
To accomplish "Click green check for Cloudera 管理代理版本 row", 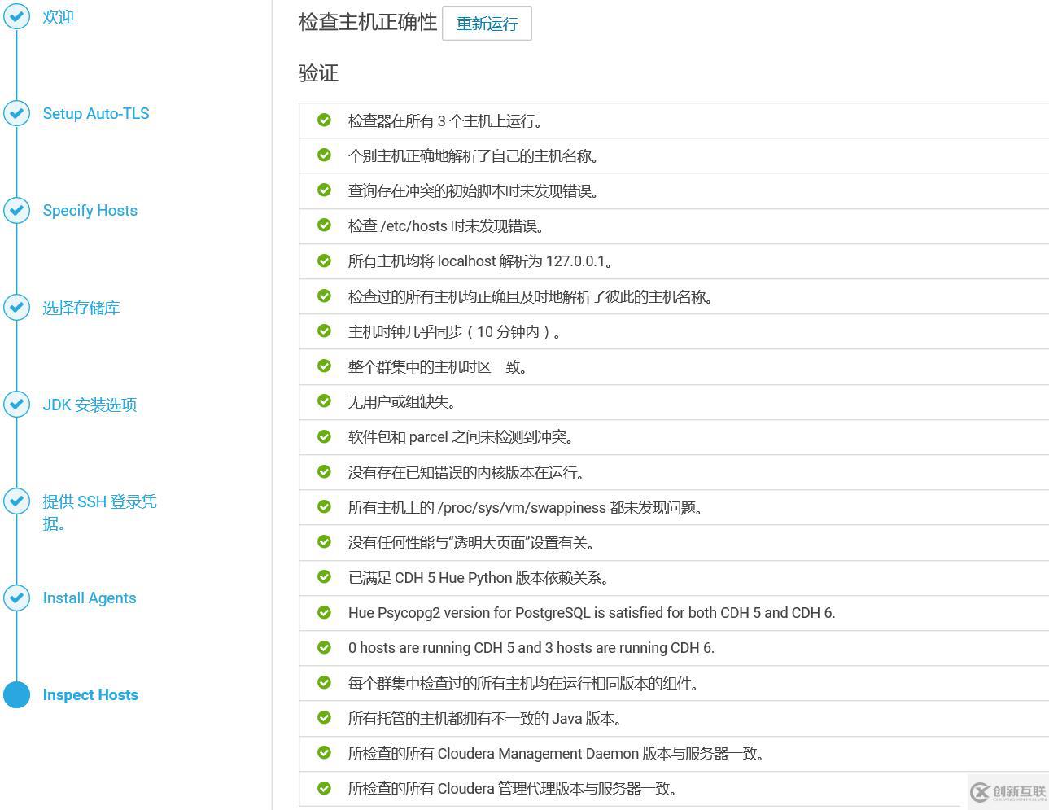I will 324,787.
